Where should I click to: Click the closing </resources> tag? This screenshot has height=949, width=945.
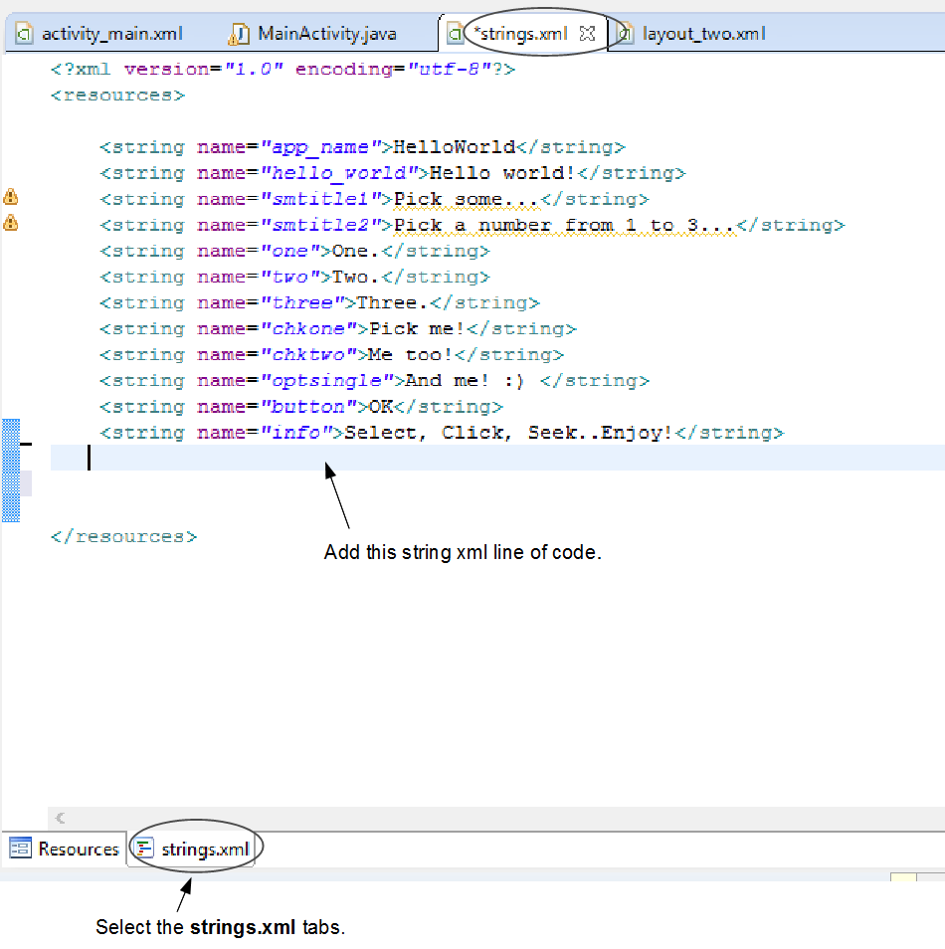point(124,537)
